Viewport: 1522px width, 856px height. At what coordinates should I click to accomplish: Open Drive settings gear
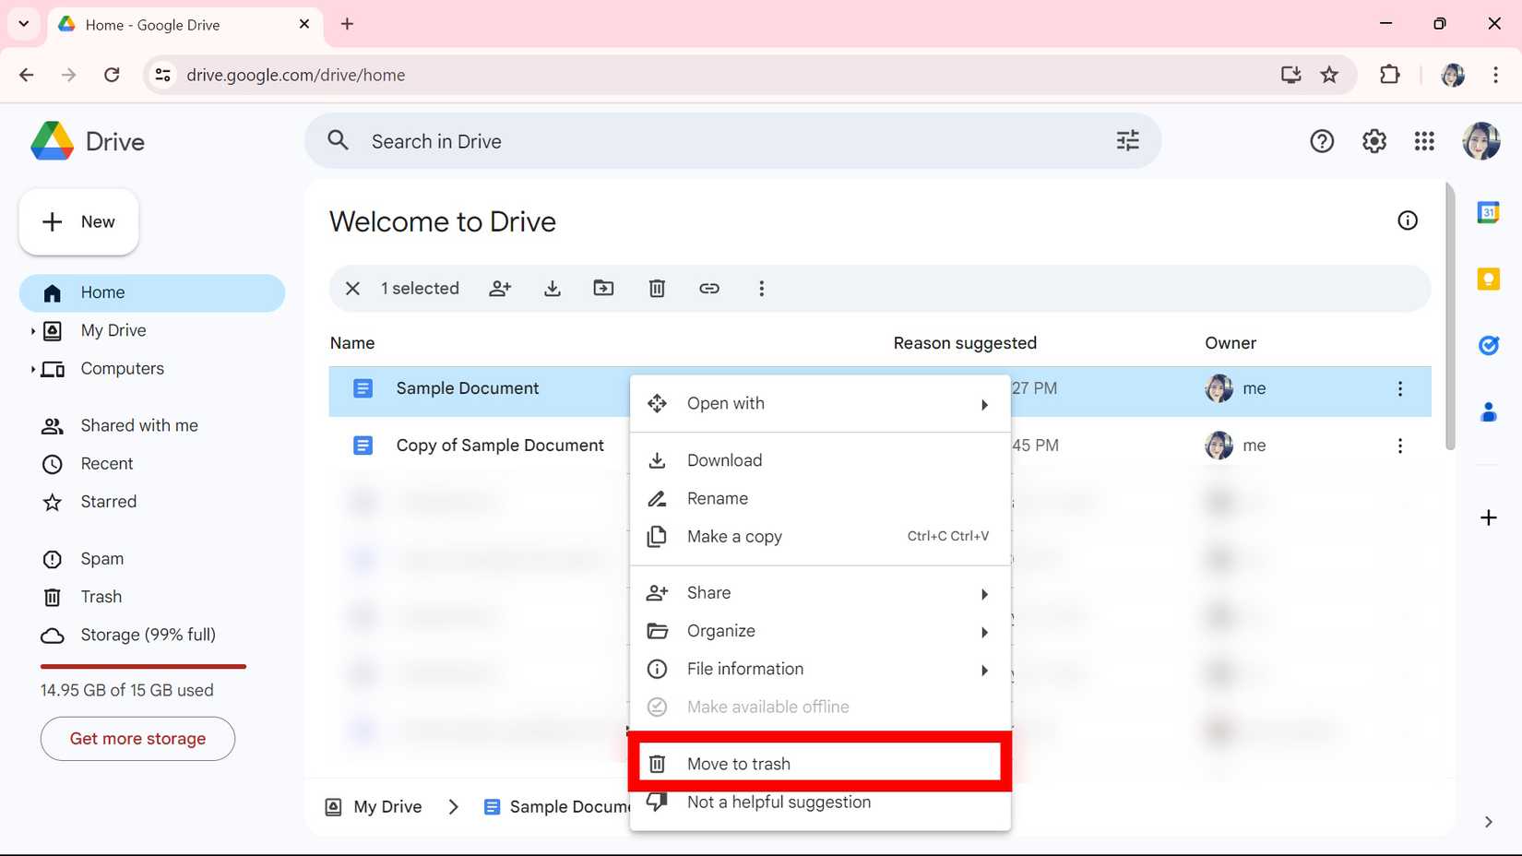click(x=1373, y=140)
